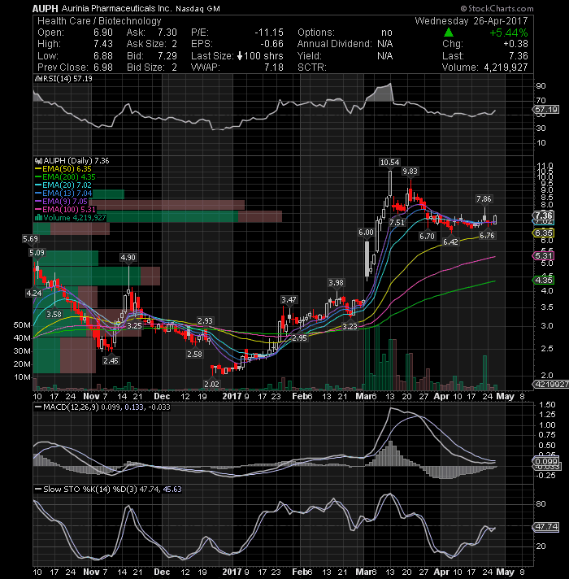Image resolution: width=569 pixels, height=579 pixels.
Task: Click the EPS value -0.66
Action: click(272, 44)
